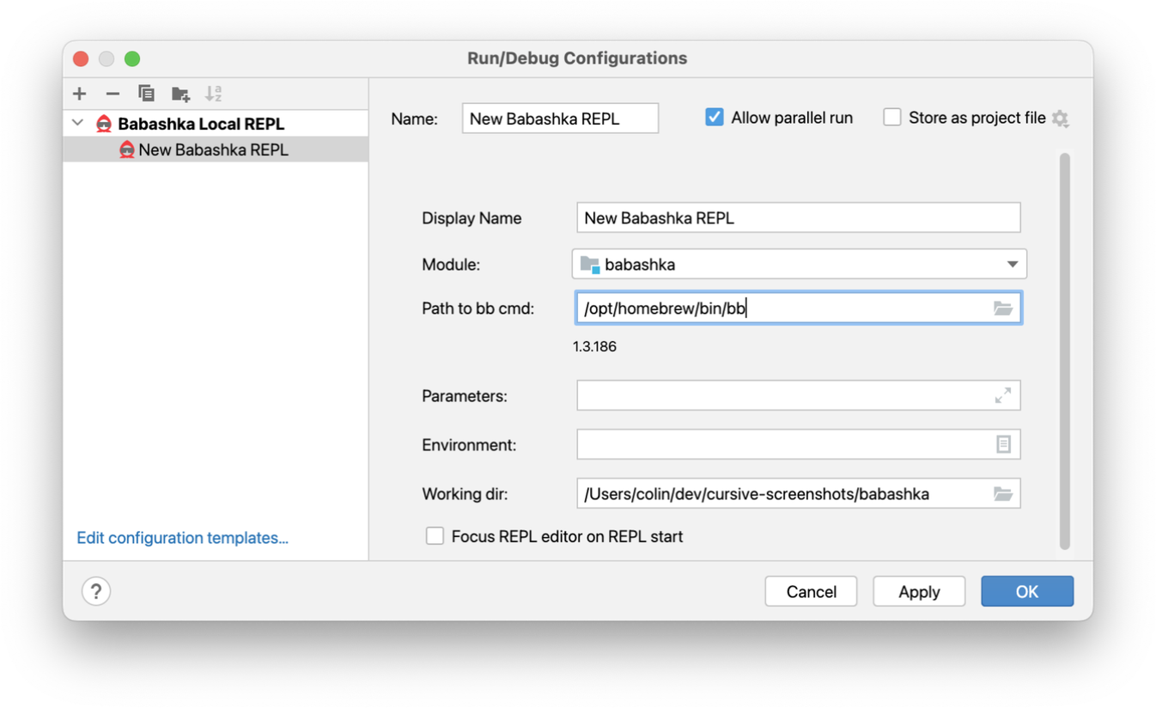Click the Display Name label
The width and height of the screenshot is (1156, 708).
click(472, 218)
